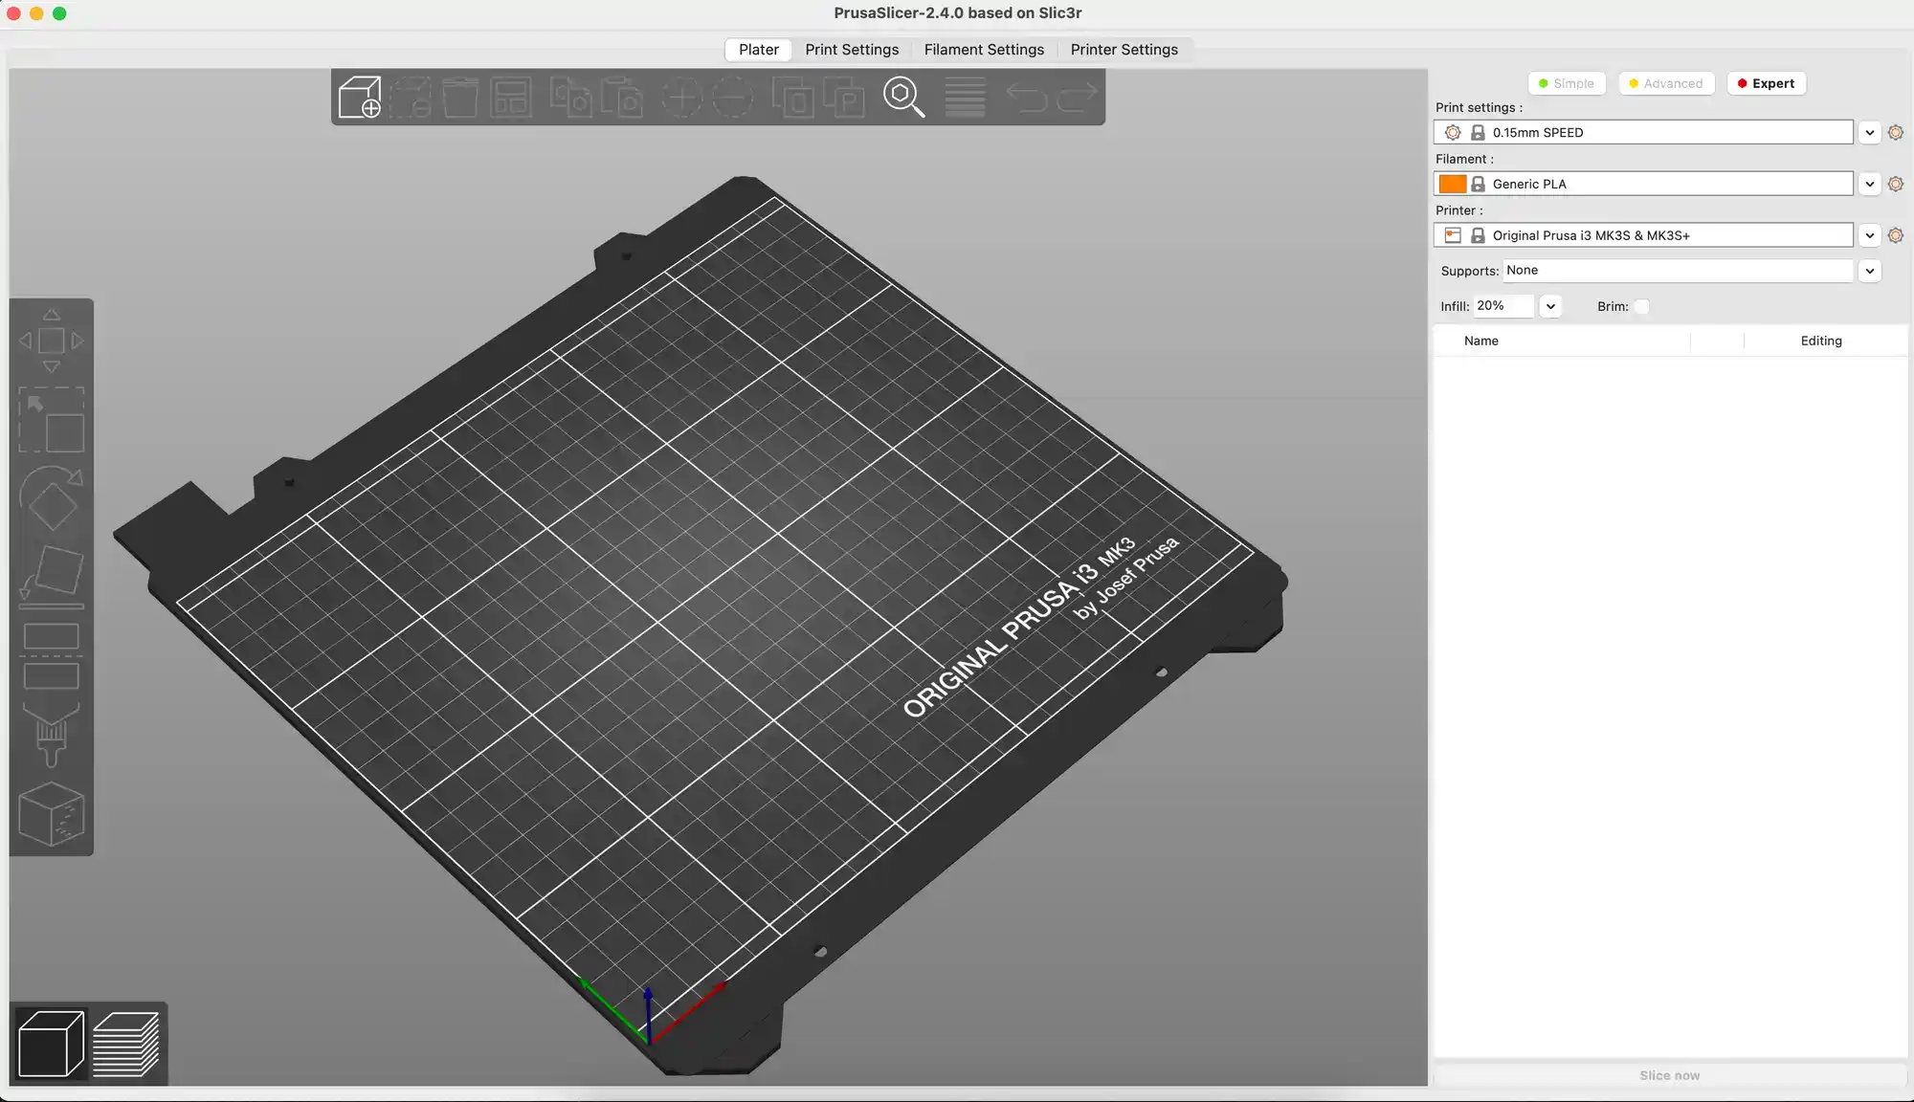Click the Delete all trash icon

(460, 97)
